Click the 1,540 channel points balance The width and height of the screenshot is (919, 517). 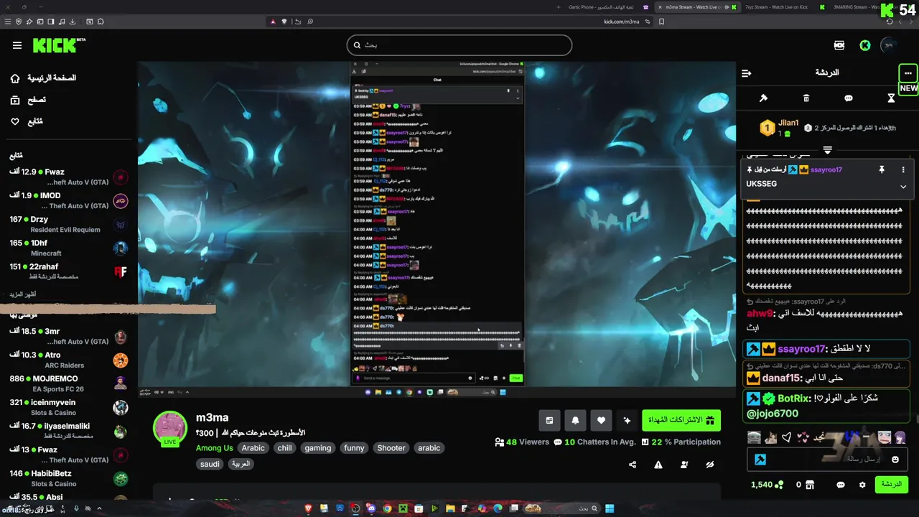pos(767,485)
